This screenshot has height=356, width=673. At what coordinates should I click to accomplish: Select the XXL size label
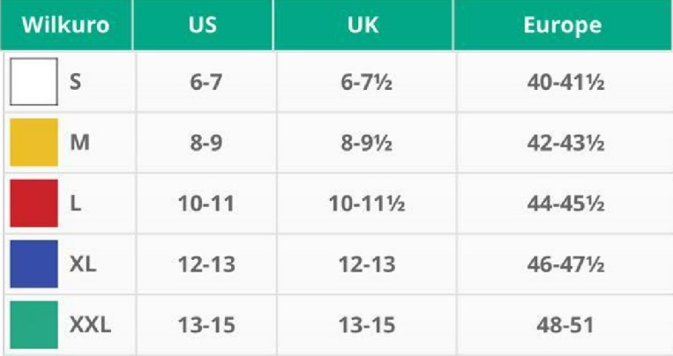click(x=90, y=325)
